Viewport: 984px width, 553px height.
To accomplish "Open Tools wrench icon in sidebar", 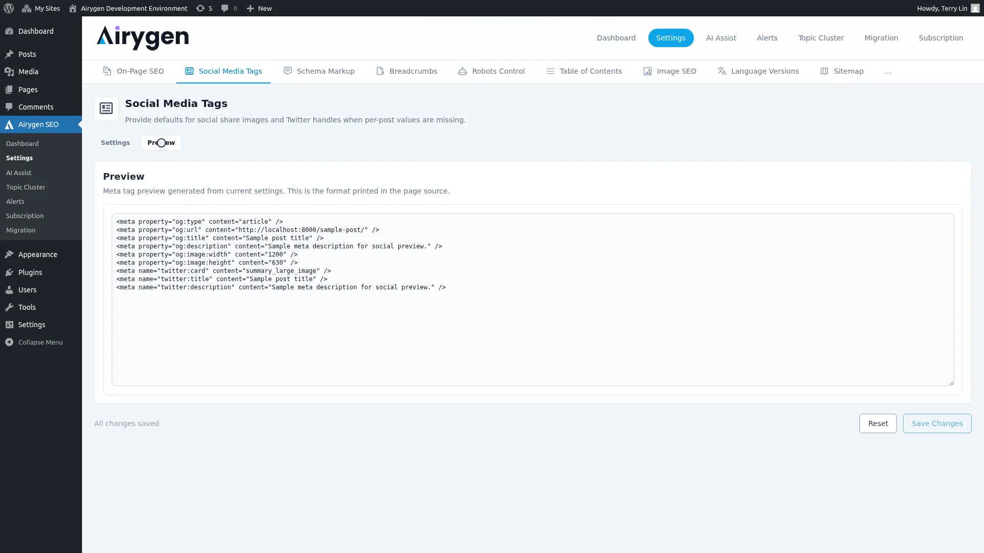I will [x=9, y=307].
